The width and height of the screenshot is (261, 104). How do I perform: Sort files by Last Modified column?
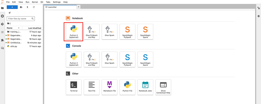tap(32, 28)
